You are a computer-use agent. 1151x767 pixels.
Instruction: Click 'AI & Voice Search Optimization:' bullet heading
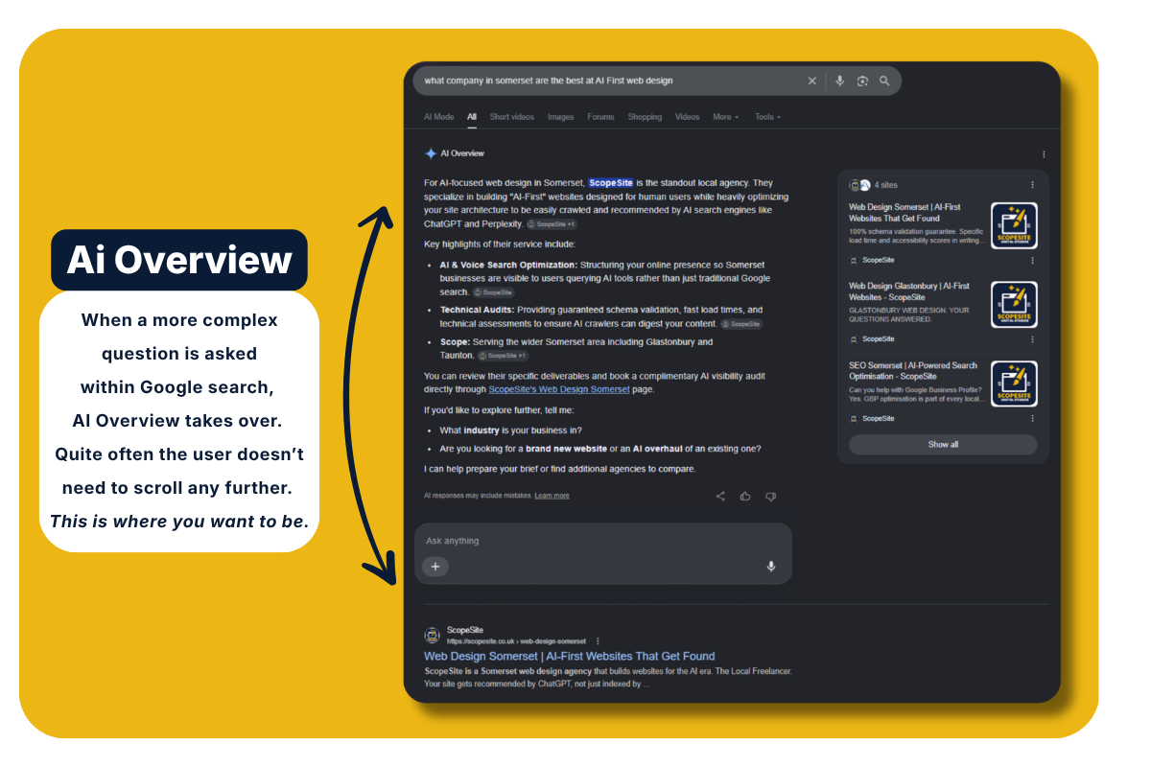[x=508, y=265]
